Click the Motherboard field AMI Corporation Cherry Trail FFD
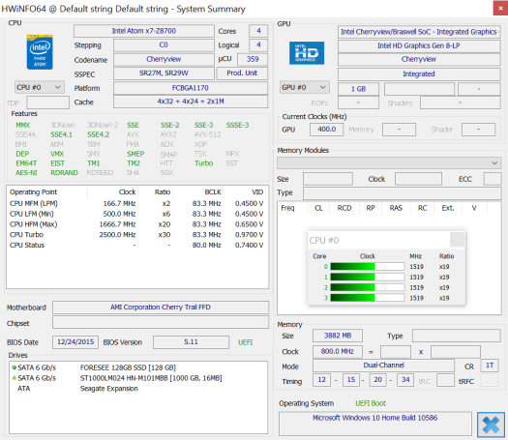The height and width of the screenshot is (440, 508). point(161,307)
